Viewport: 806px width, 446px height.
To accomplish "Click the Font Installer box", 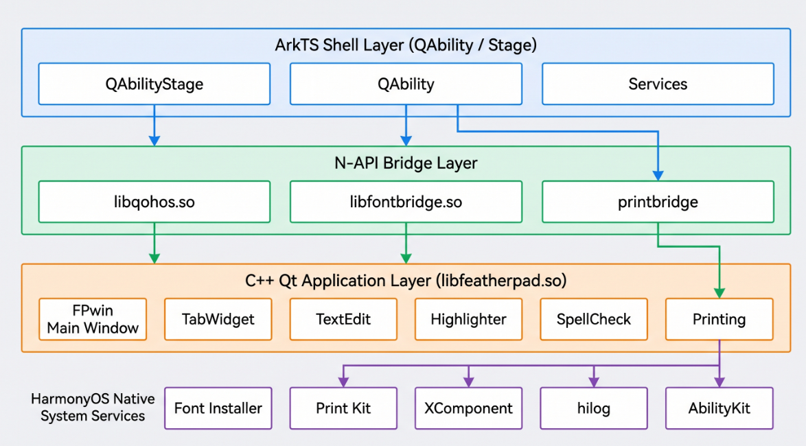I will [x=218, y=408].
